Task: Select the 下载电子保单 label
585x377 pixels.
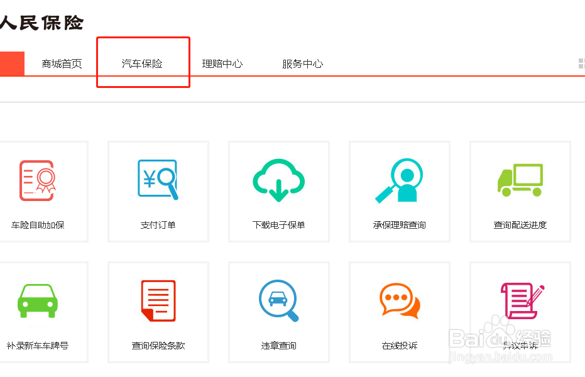Action: (279, 225)
